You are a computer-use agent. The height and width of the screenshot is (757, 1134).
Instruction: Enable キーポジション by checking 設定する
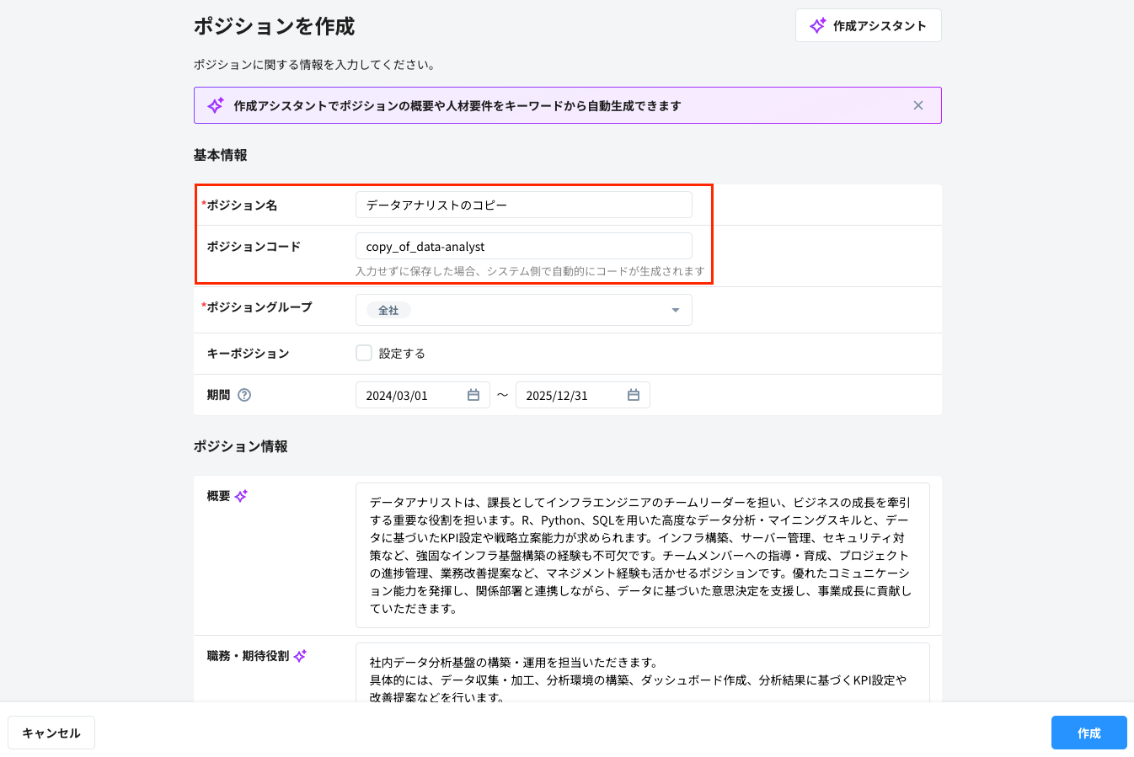pos(363,353)
